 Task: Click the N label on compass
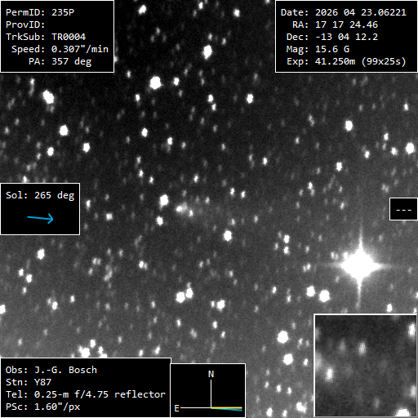pyautogui.click(x=211, y=374)
